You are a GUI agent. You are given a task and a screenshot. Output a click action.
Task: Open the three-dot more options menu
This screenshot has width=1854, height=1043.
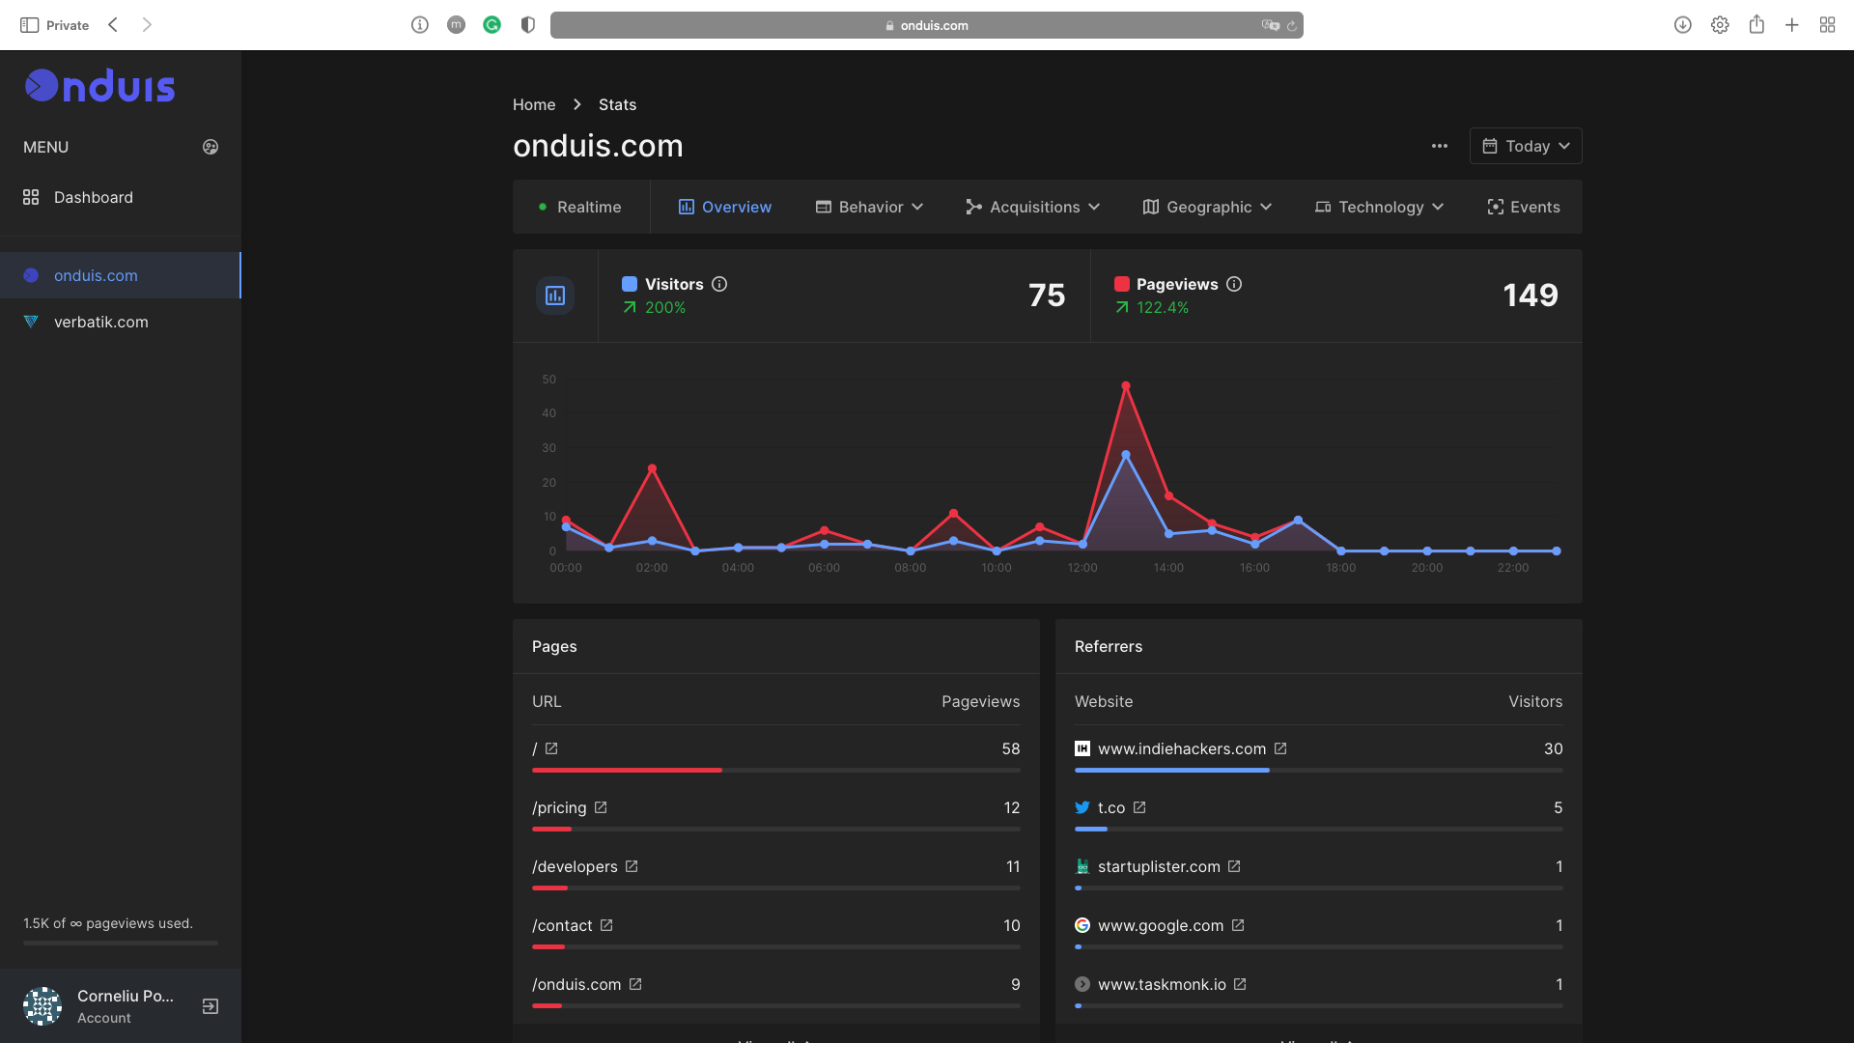(x=1440, y=146)
